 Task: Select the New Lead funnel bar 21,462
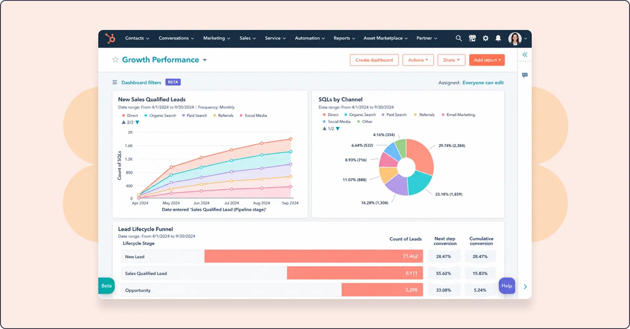click(x=314, y=256)
